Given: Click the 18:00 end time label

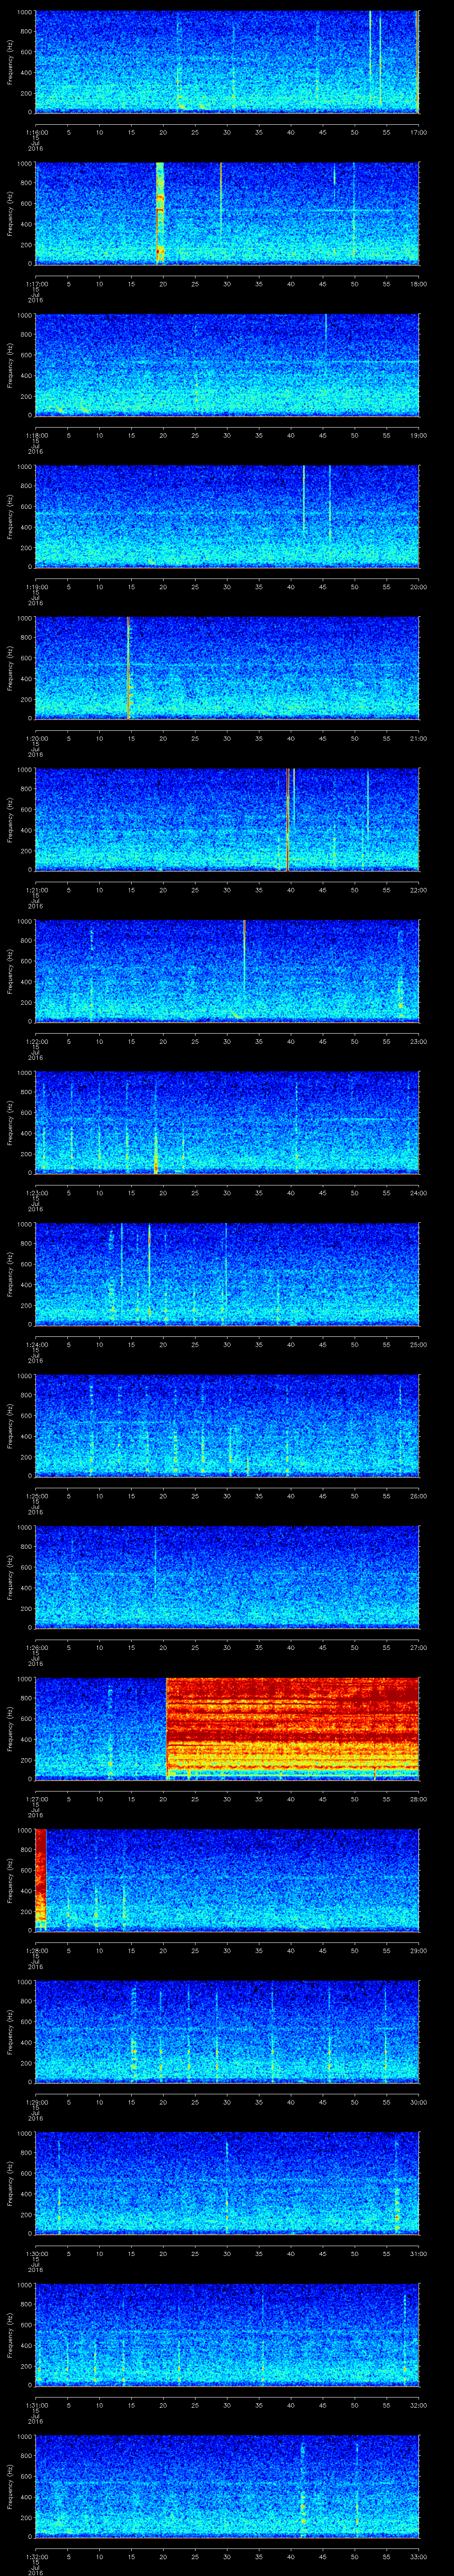Looking at the screenshot, I should [418, 284].
